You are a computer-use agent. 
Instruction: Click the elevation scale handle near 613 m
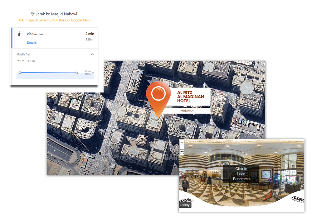(93, 73)
